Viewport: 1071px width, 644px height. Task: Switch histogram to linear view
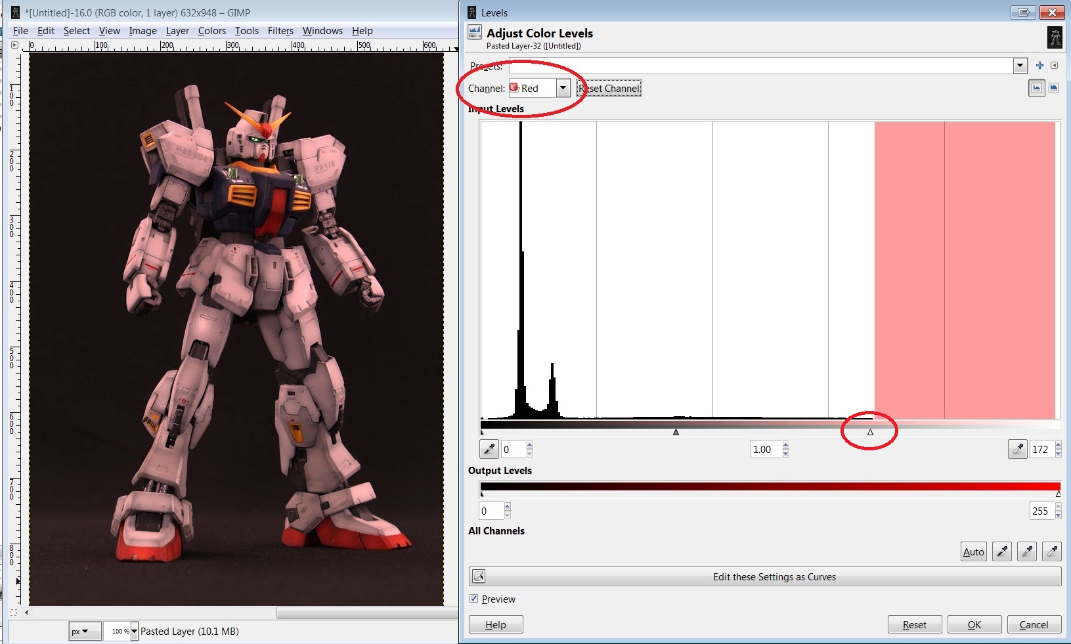pos(1037,88)
